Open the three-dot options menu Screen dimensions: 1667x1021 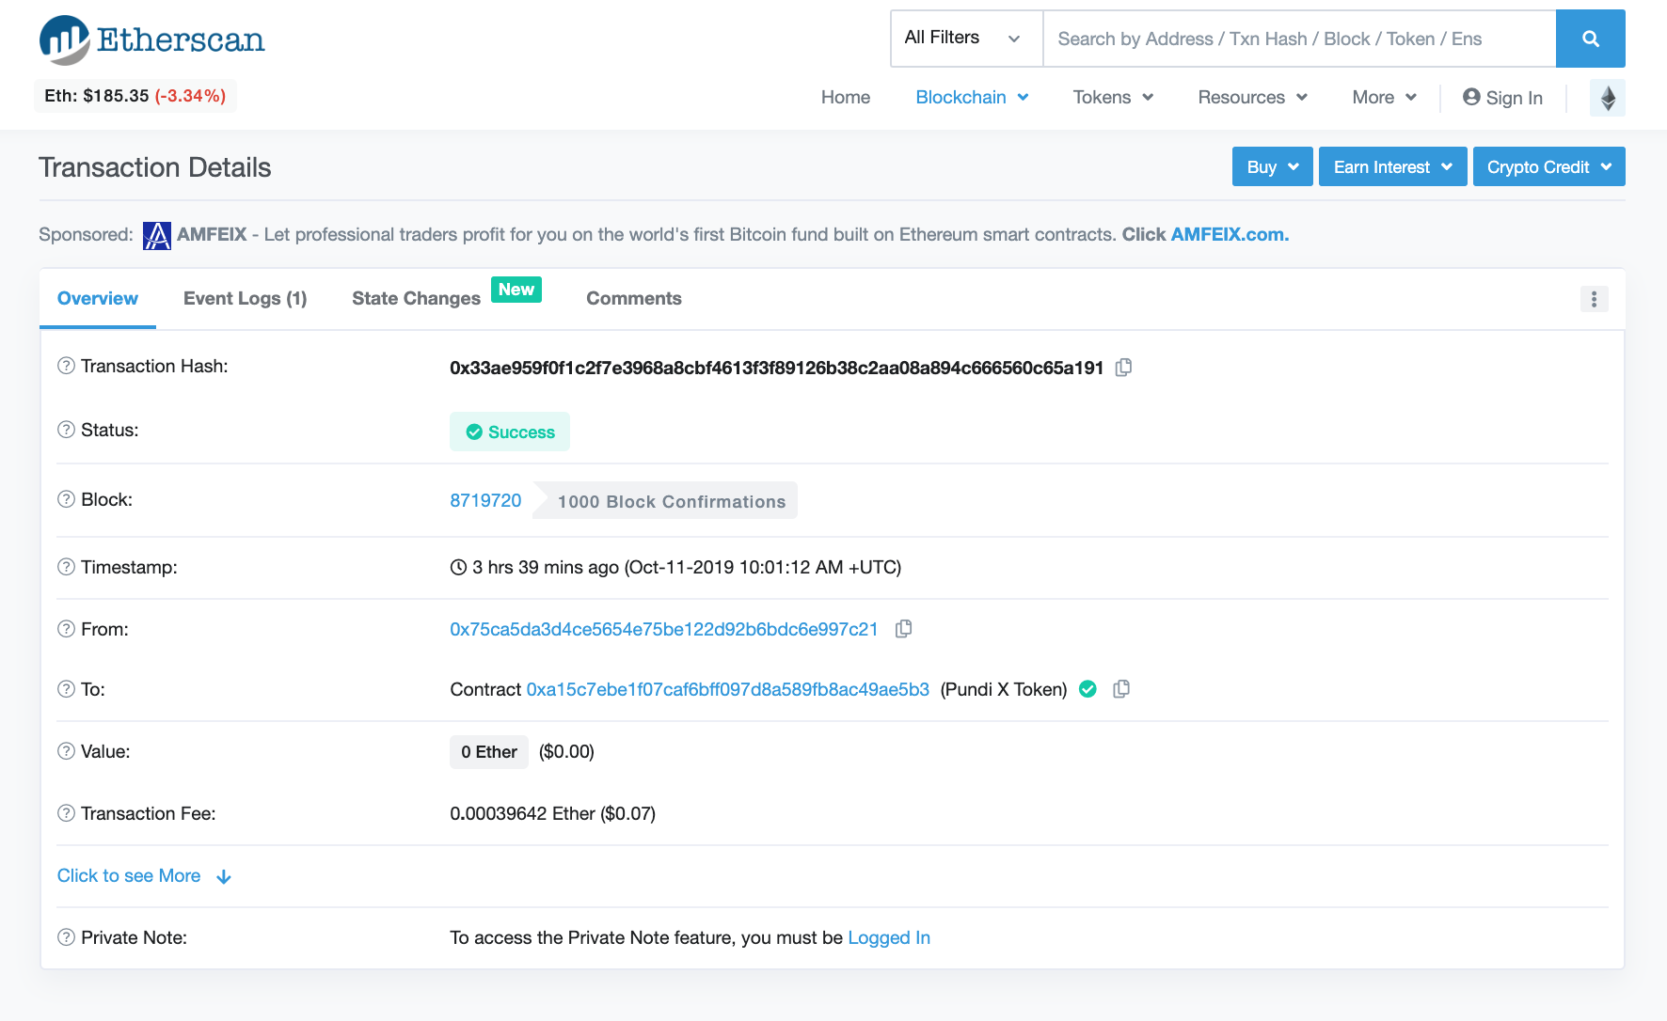point(1594,299)
